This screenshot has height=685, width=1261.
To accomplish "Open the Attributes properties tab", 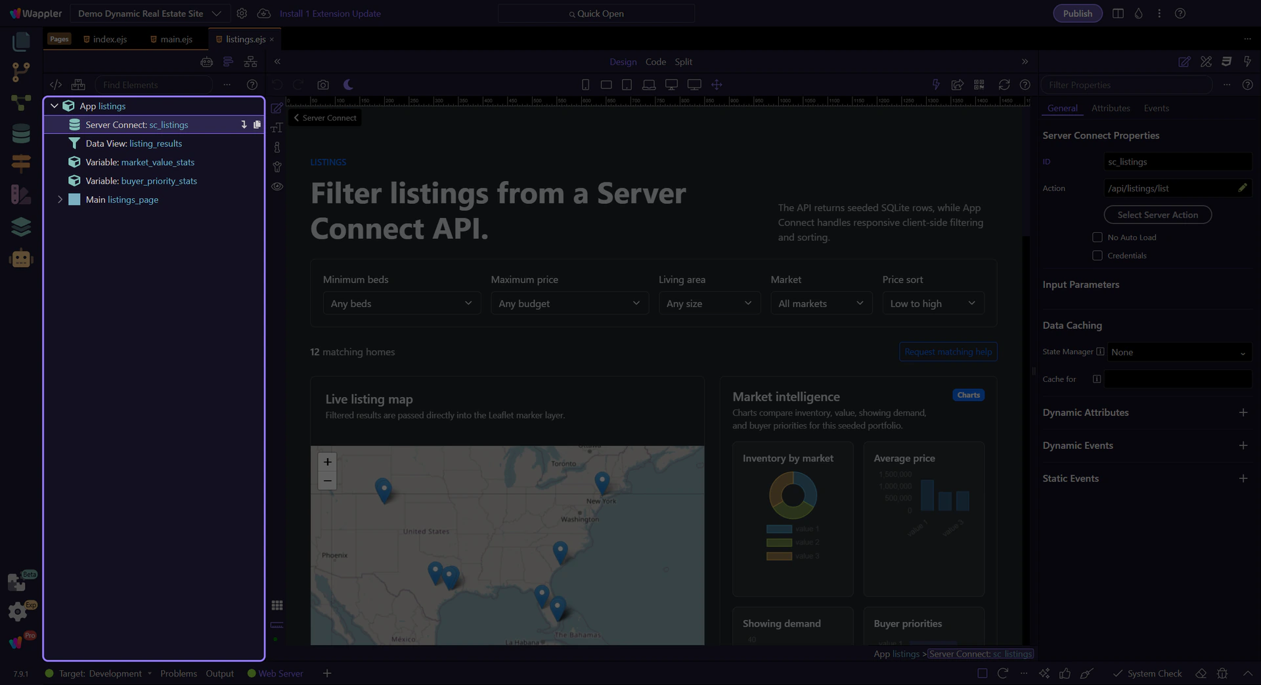I will 1110,108.
